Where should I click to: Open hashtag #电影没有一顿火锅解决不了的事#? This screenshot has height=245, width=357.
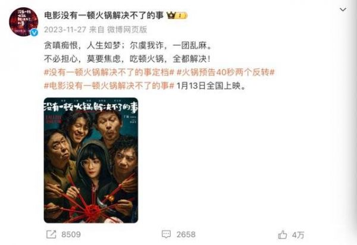[109, 86]
